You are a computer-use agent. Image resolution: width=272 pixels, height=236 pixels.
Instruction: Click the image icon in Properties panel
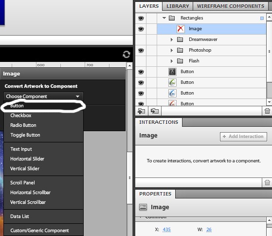(143, 207)
